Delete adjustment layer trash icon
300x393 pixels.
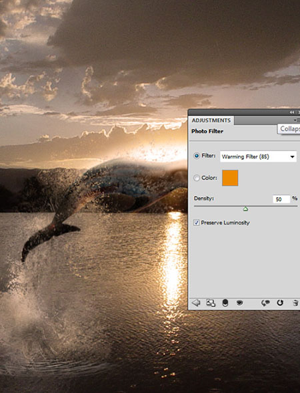point(295,303)
